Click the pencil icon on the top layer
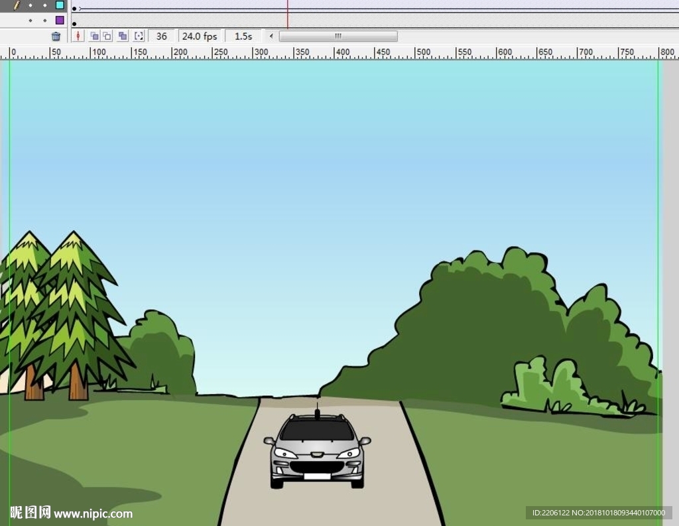Image resolution: width=679 pixels, height=526 pixels. [x=17, y=5]
